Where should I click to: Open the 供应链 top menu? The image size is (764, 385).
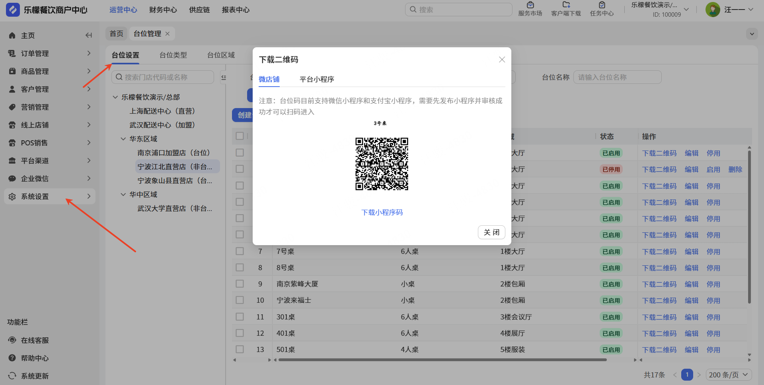click(x=199, y=10)
